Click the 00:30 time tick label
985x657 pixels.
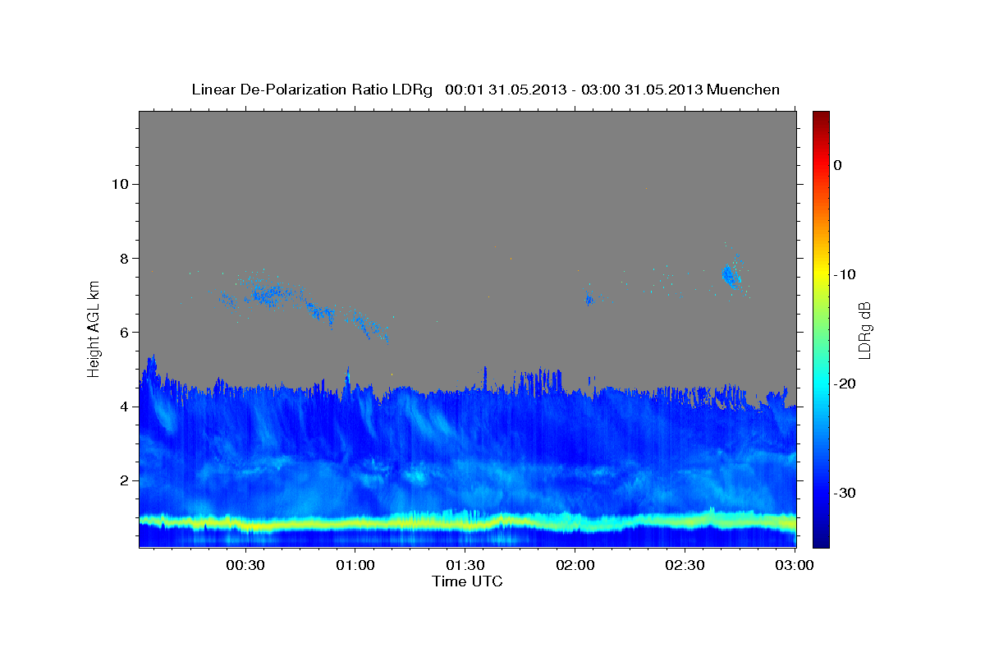[245, 566]
